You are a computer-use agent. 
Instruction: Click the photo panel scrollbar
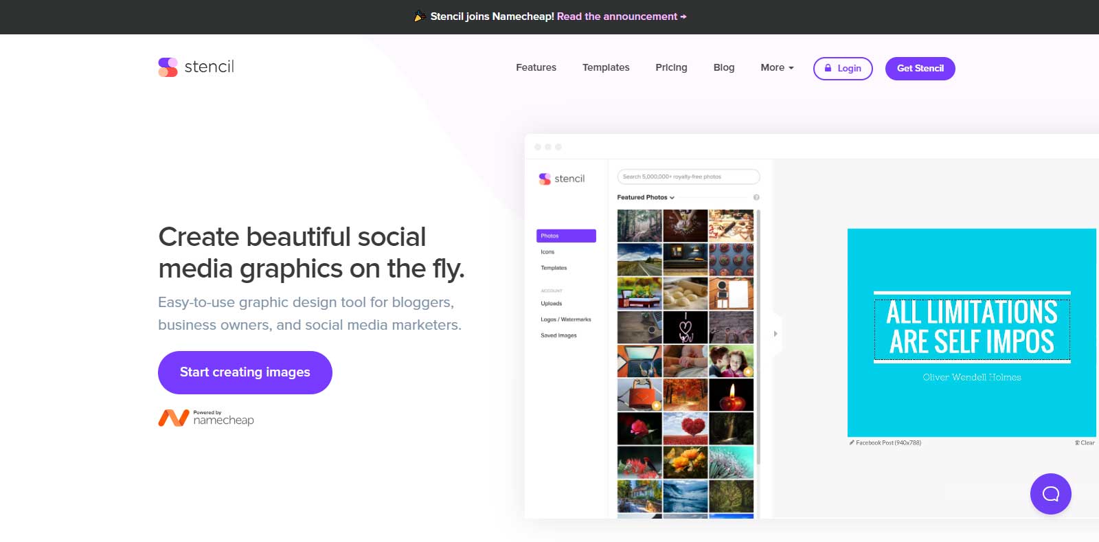click(x=758, y=337)
